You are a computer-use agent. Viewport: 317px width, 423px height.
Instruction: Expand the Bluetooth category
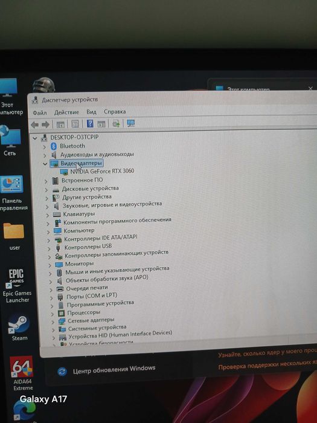[45, 147]
